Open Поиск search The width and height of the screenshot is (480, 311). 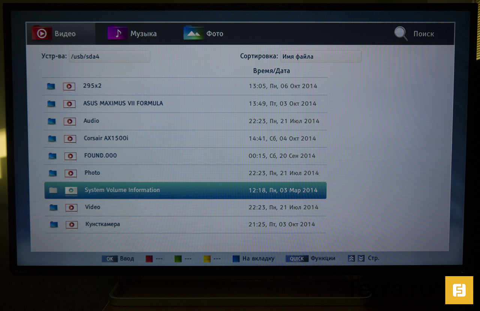pyautogui.click(x=414, y=34)
